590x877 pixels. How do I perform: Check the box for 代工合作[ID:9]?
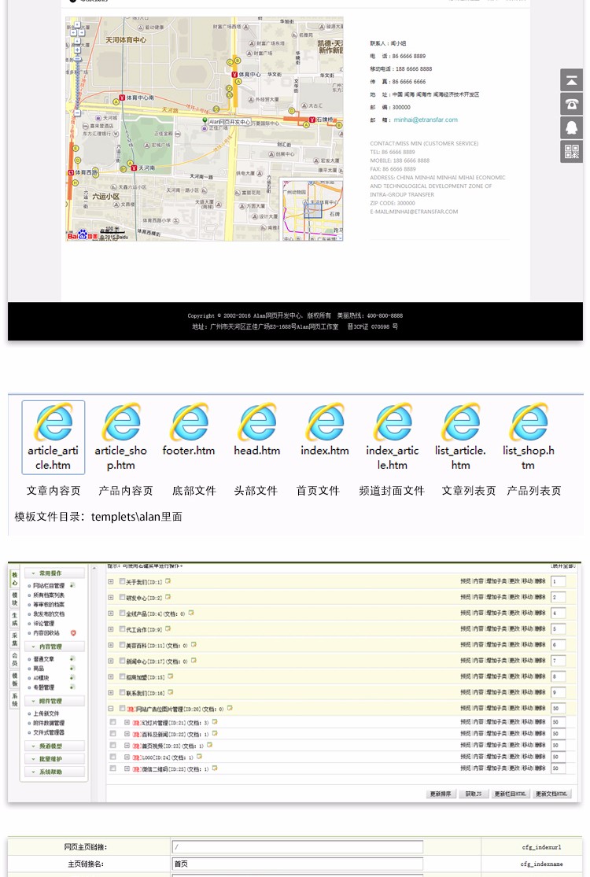[122, 629]
